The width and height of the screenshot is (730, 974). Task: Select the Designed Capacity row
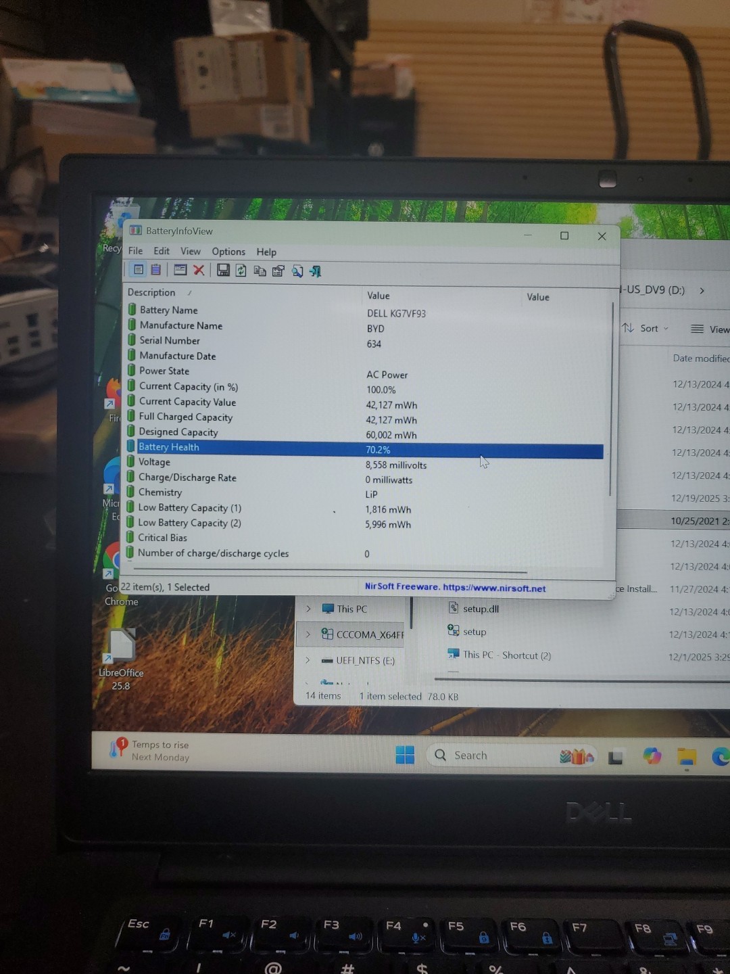(365, 433)
